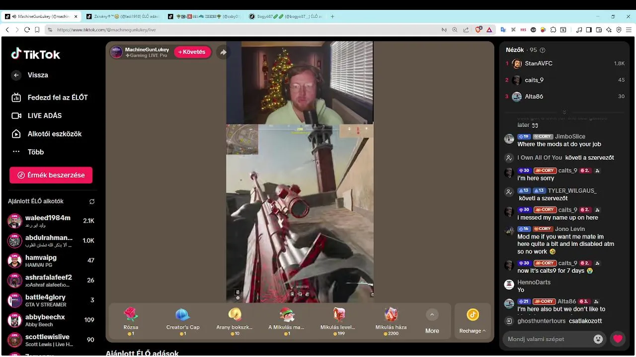Send the Arany bokszkesztyű gift
The width and height of the screenshot is (636, 357).
(x=235, y=321)
